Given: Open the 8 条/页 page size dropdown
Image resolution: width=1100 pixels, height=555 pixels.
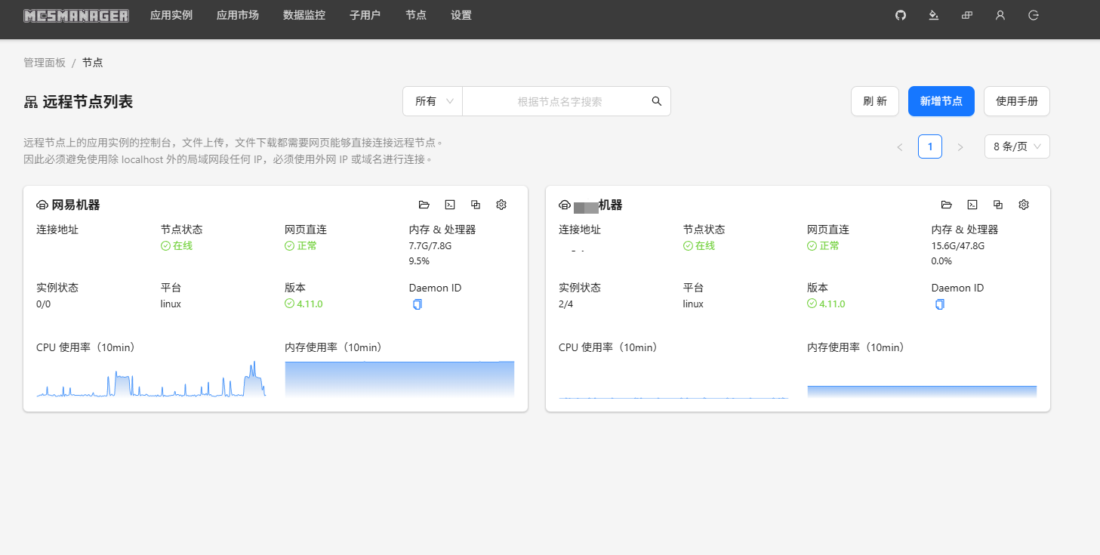Looking at the screenshot, I should click(x=1016, y=146).
